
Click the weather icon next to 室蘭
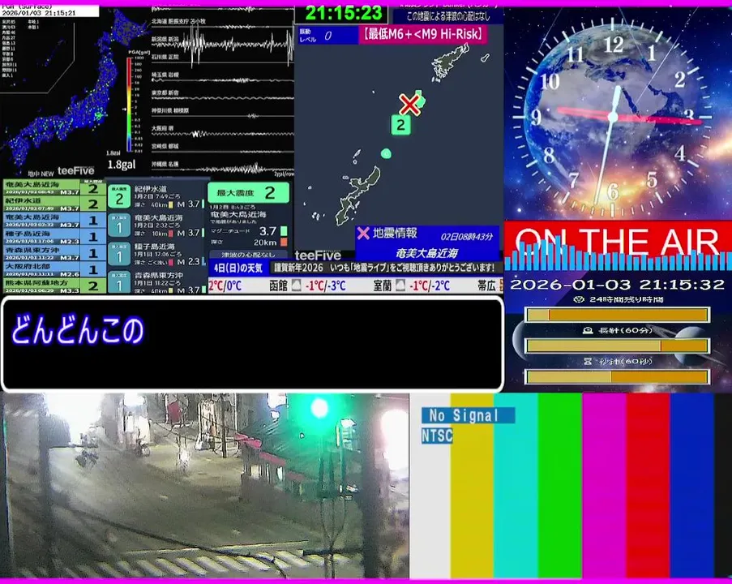tap(400, 286)
